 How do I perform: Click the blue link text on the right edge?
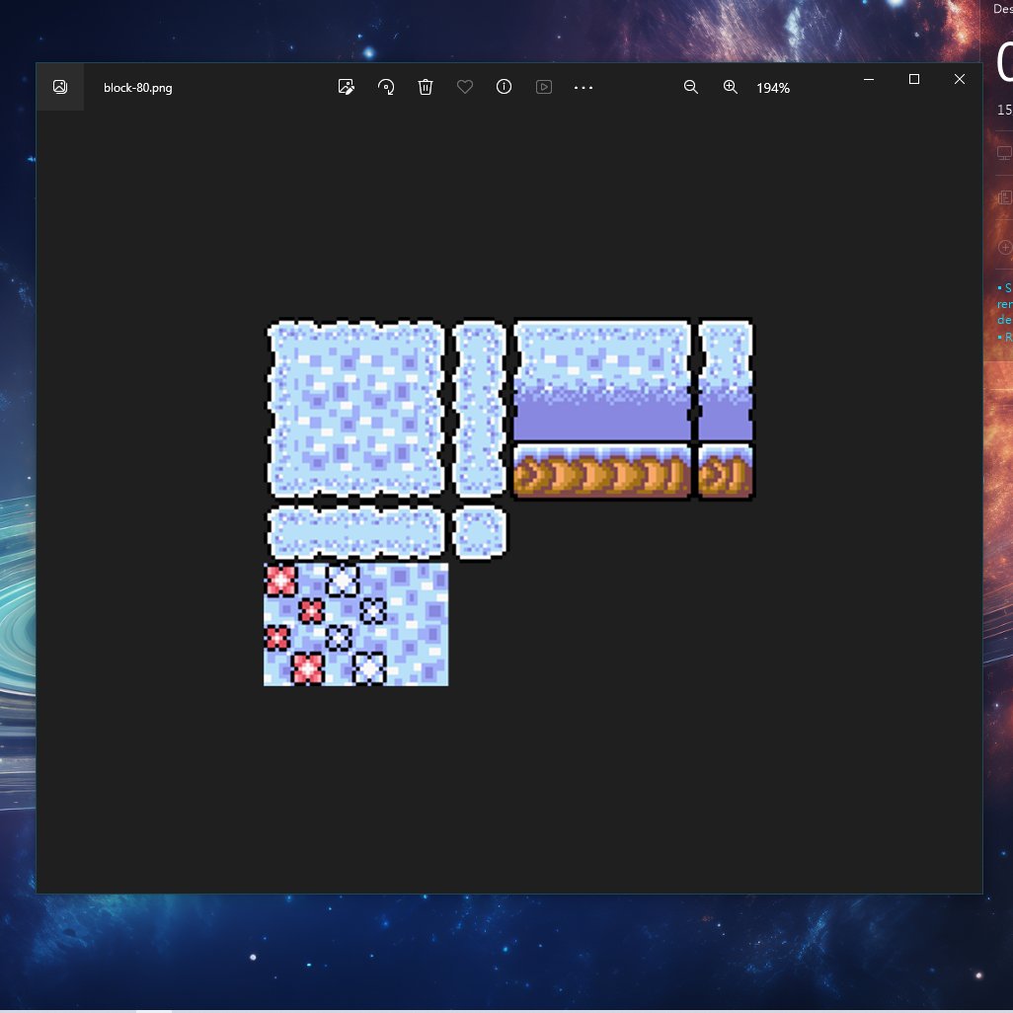click(1005, 303)
